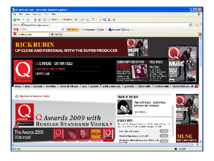Click the red Q logo in the header
Viewport: 214px width, 161px height.
pyautogui.click(x=23, y=71)
